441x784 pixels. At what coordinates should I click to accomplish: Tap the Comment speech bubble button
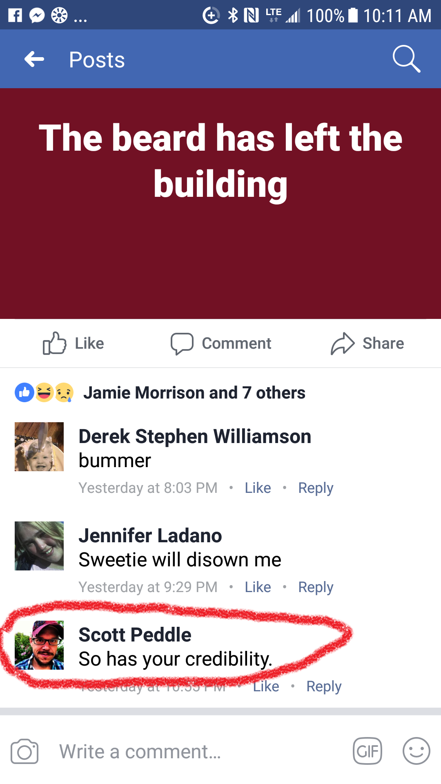(221, 343)
